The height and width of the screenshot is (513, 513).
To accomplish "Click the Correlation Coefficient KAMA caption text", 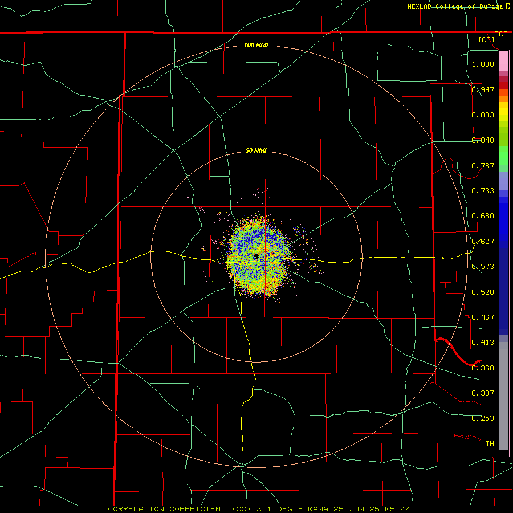I will point(259,509).
